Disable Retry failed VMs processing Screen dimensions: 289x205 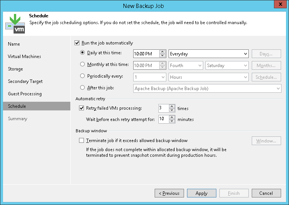click(82, 109)
